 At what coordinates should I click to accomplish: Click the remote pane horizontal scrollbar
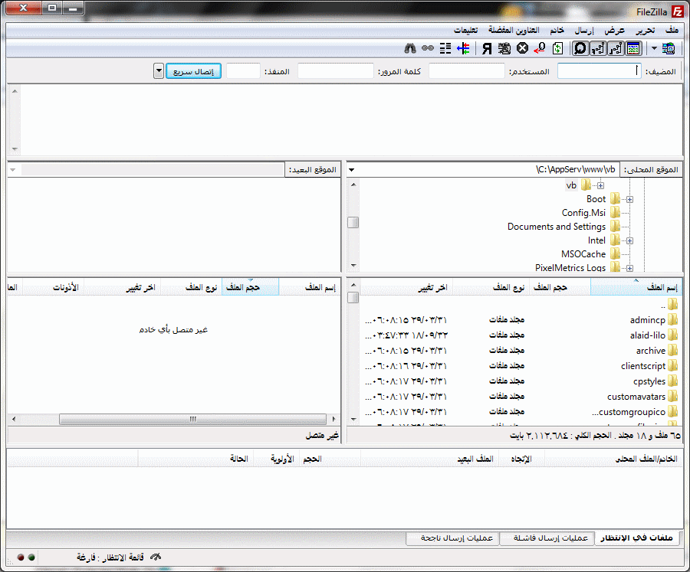click(x=192, y=420)
